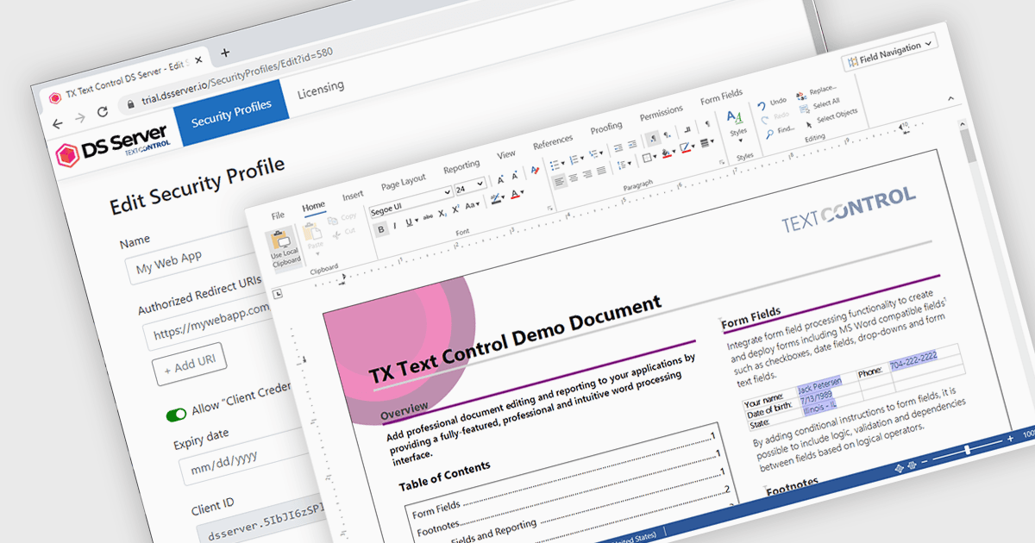This screenshot has height=543, width=1035.
Task: Align paragraph text right
Action: pos(587,173)
